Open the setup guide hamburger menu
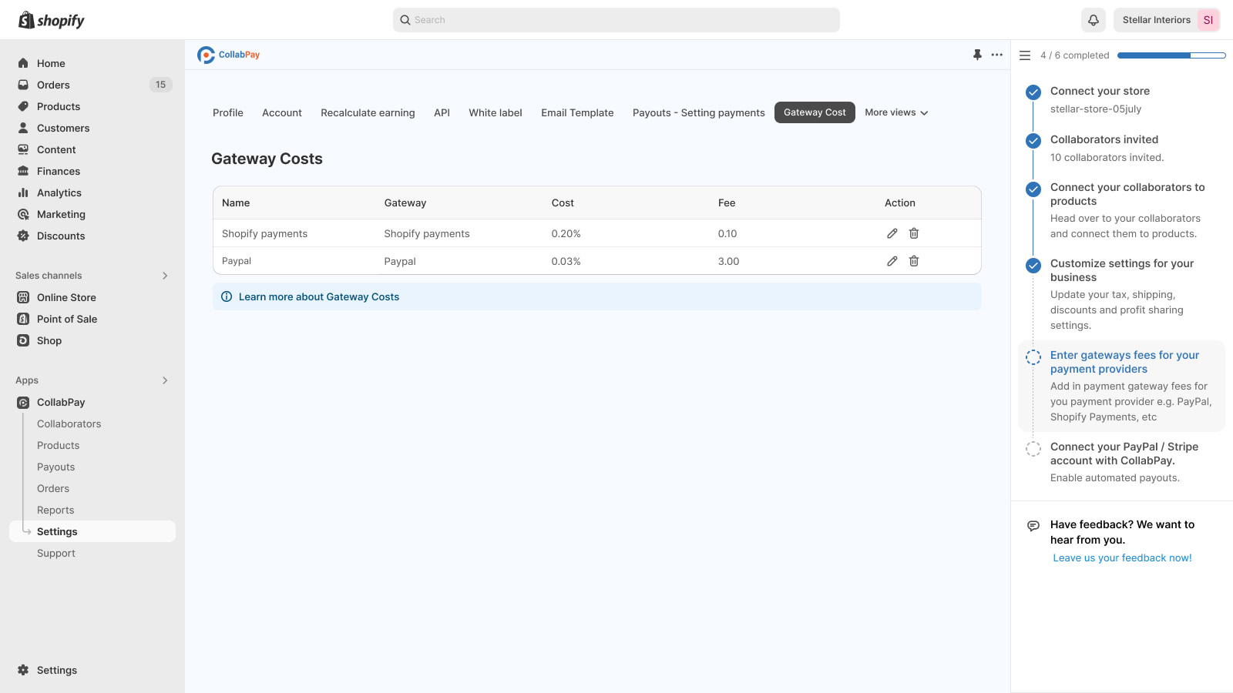Viewport: 1233px width, 693px height. click(1025, 55)
